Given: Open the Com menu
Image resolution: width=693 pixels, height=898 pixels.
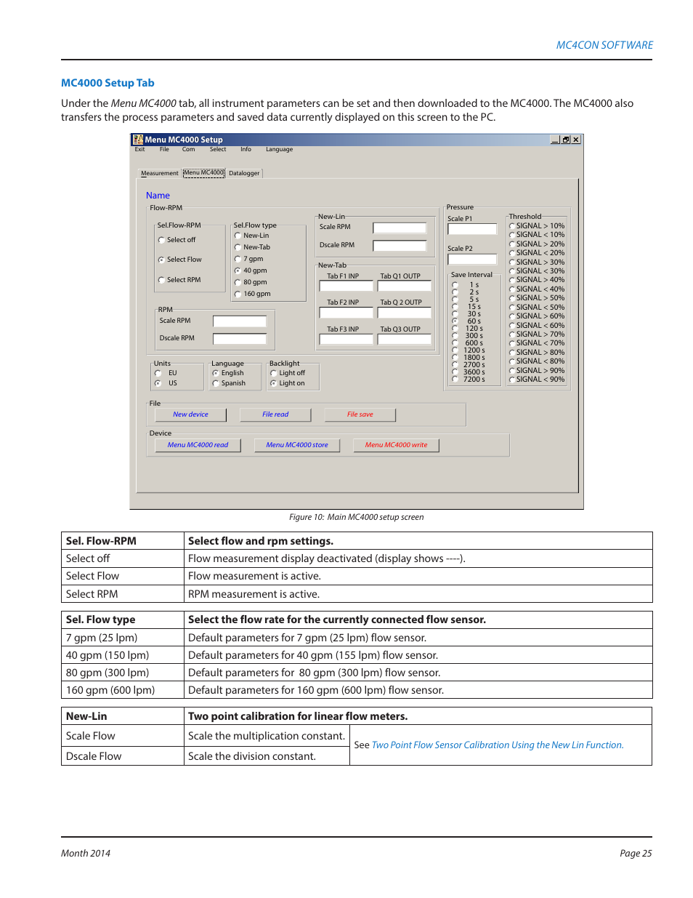Looking at the screenshot, I should 188,149.
